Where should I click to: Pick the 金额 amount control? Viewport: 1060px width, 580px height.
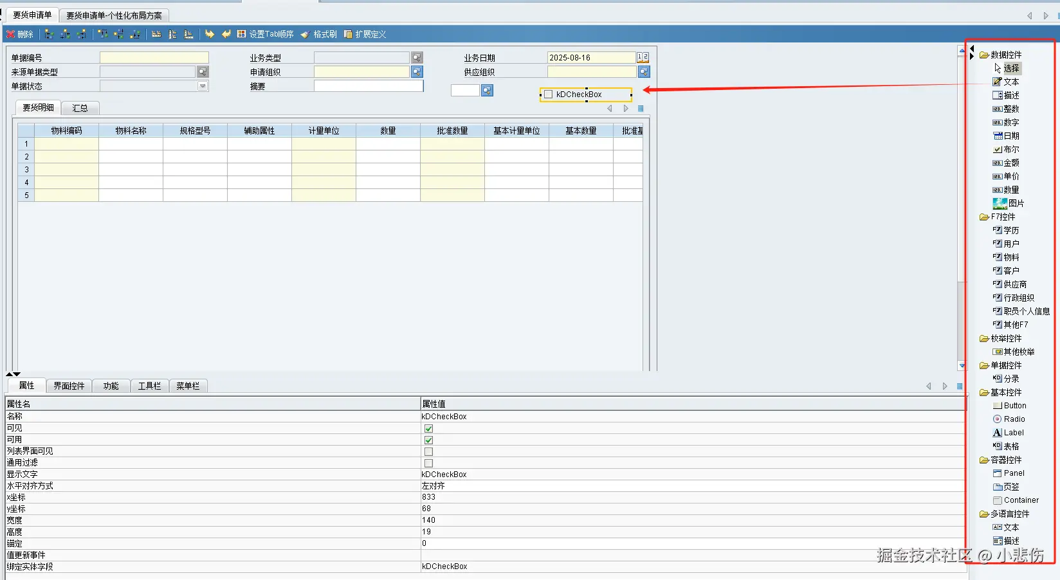1006,163
